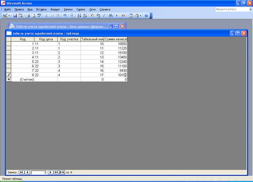Print the table using the printer icon
Viewport: 253px width, 182px height.
tap(28, 15)
